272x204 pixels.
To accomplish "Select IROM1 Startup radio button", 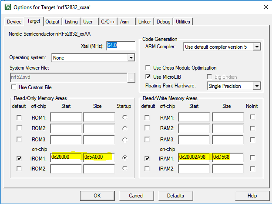I will pos(124,158).
